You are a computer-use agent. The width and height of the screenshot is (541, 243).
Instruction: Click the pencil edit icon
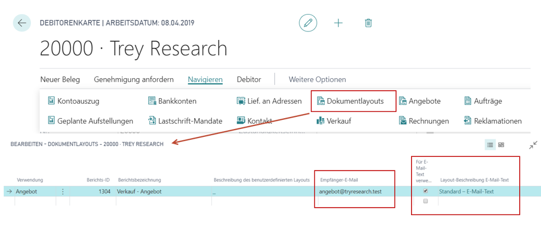[308, 23]
